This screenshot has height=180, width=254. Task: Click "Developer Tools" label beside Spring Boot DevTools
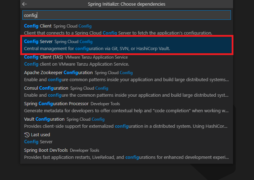pyautogui.click(x=84, y=150)
